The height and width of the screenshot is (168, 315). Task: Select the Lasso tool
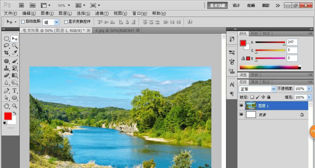[x=6, y=46]
